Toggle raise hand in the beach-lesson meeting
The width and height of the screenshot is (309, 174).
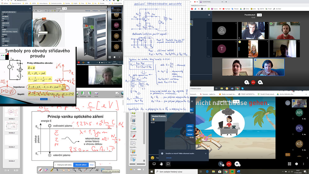[161, 164]
